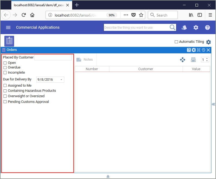Click the double up chevron at the bottom

(x=108, y=177)
